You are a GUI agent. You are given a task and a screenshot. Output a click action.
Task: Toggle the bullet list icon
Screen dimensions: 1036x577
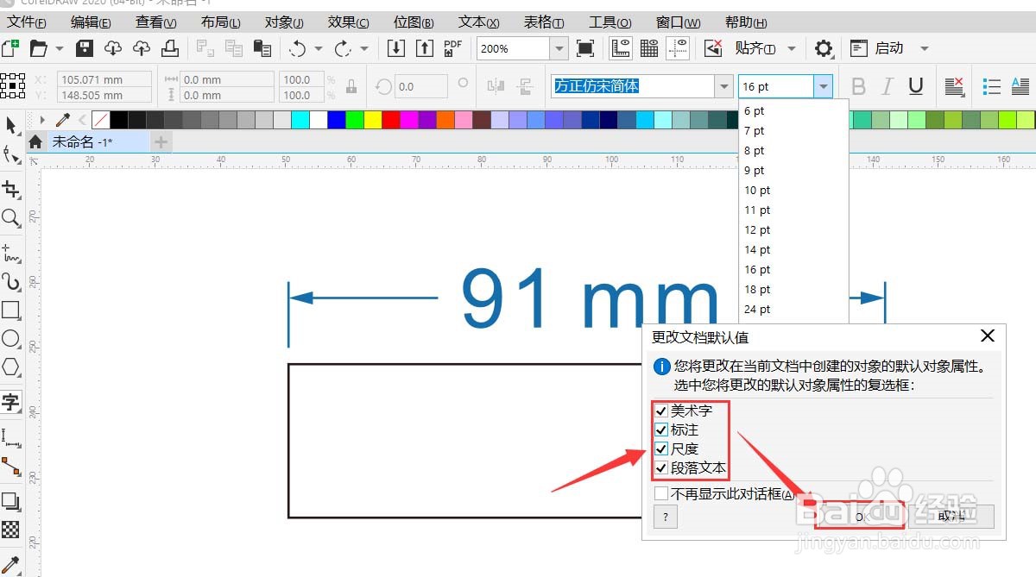tap(992, 86)
